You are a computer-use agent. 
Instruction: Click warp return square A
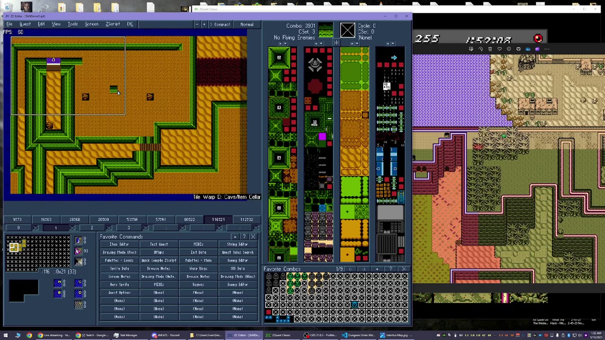[58, 283]
